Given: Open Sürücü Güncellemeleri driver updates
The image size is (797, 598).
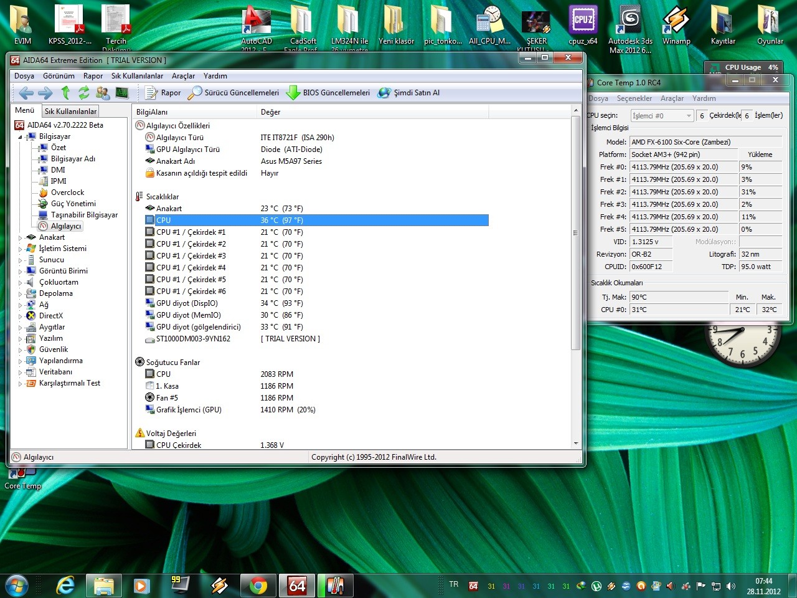Looking at the screenshot, I should [234, 93].
